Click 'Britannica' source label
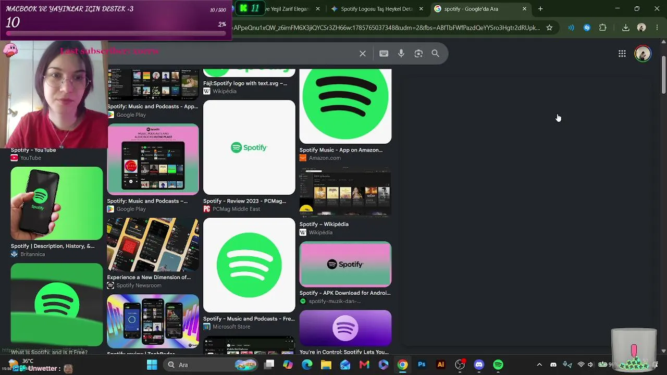667x375 pixels. coord(32,254)
